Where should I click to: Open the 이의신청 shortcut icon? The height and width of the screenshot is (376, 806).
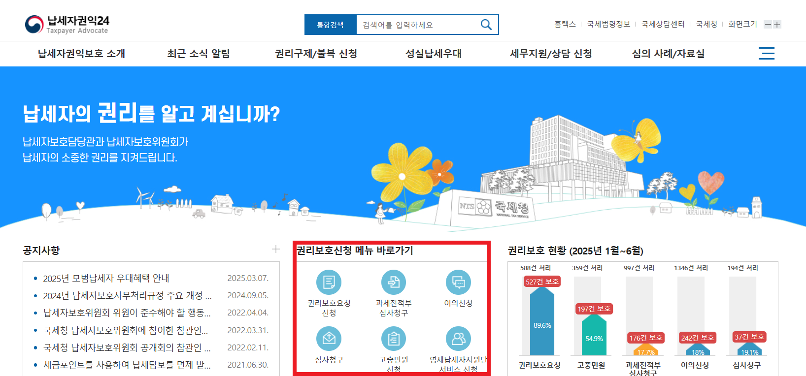coord(458,282)
